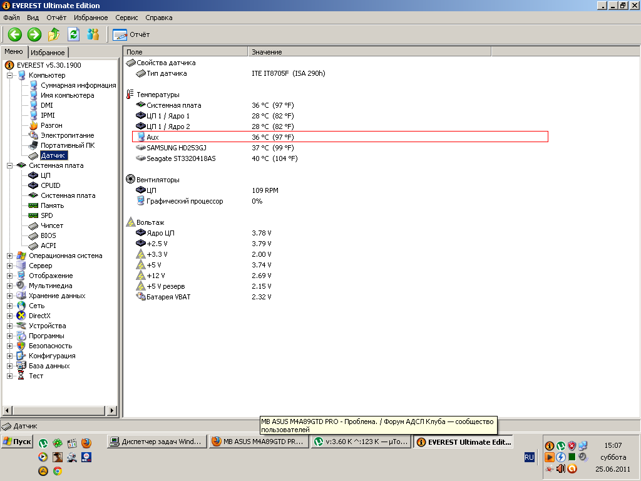
Task: Click the green Forward arrow toolbar icon
Action: pos(34,34)
